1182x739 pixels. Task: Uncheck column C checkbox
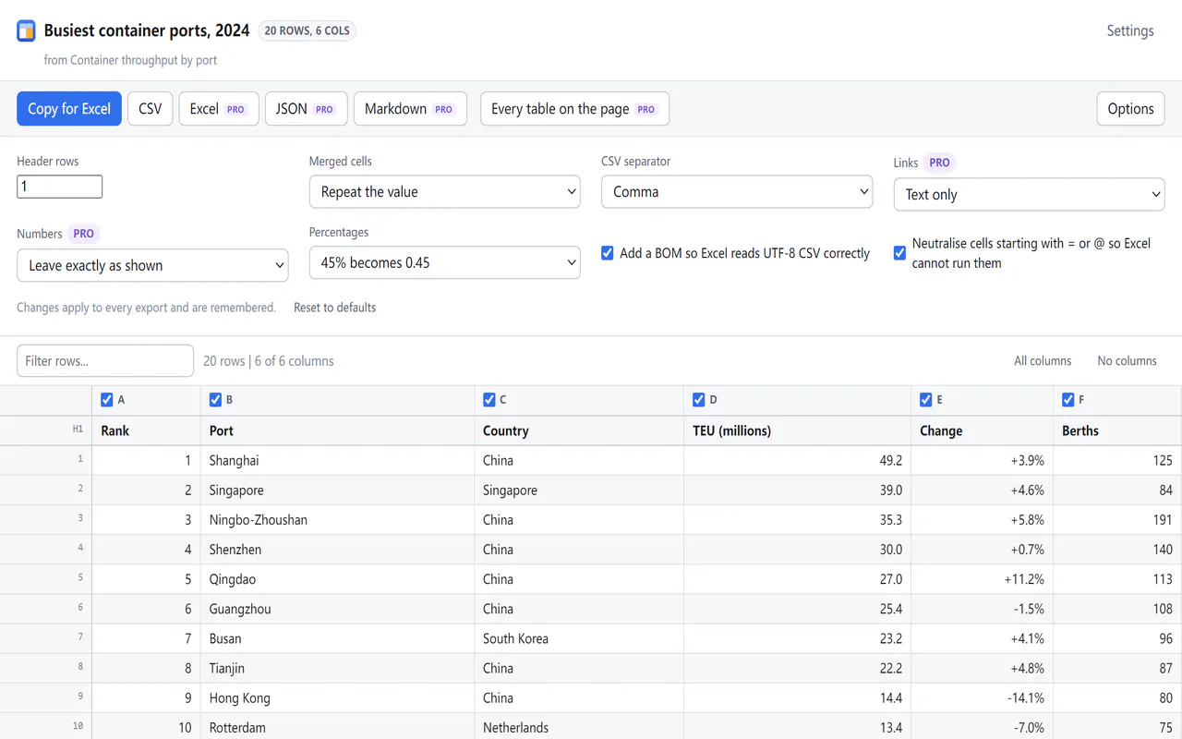pyautogui.click(x=489, y=400)
